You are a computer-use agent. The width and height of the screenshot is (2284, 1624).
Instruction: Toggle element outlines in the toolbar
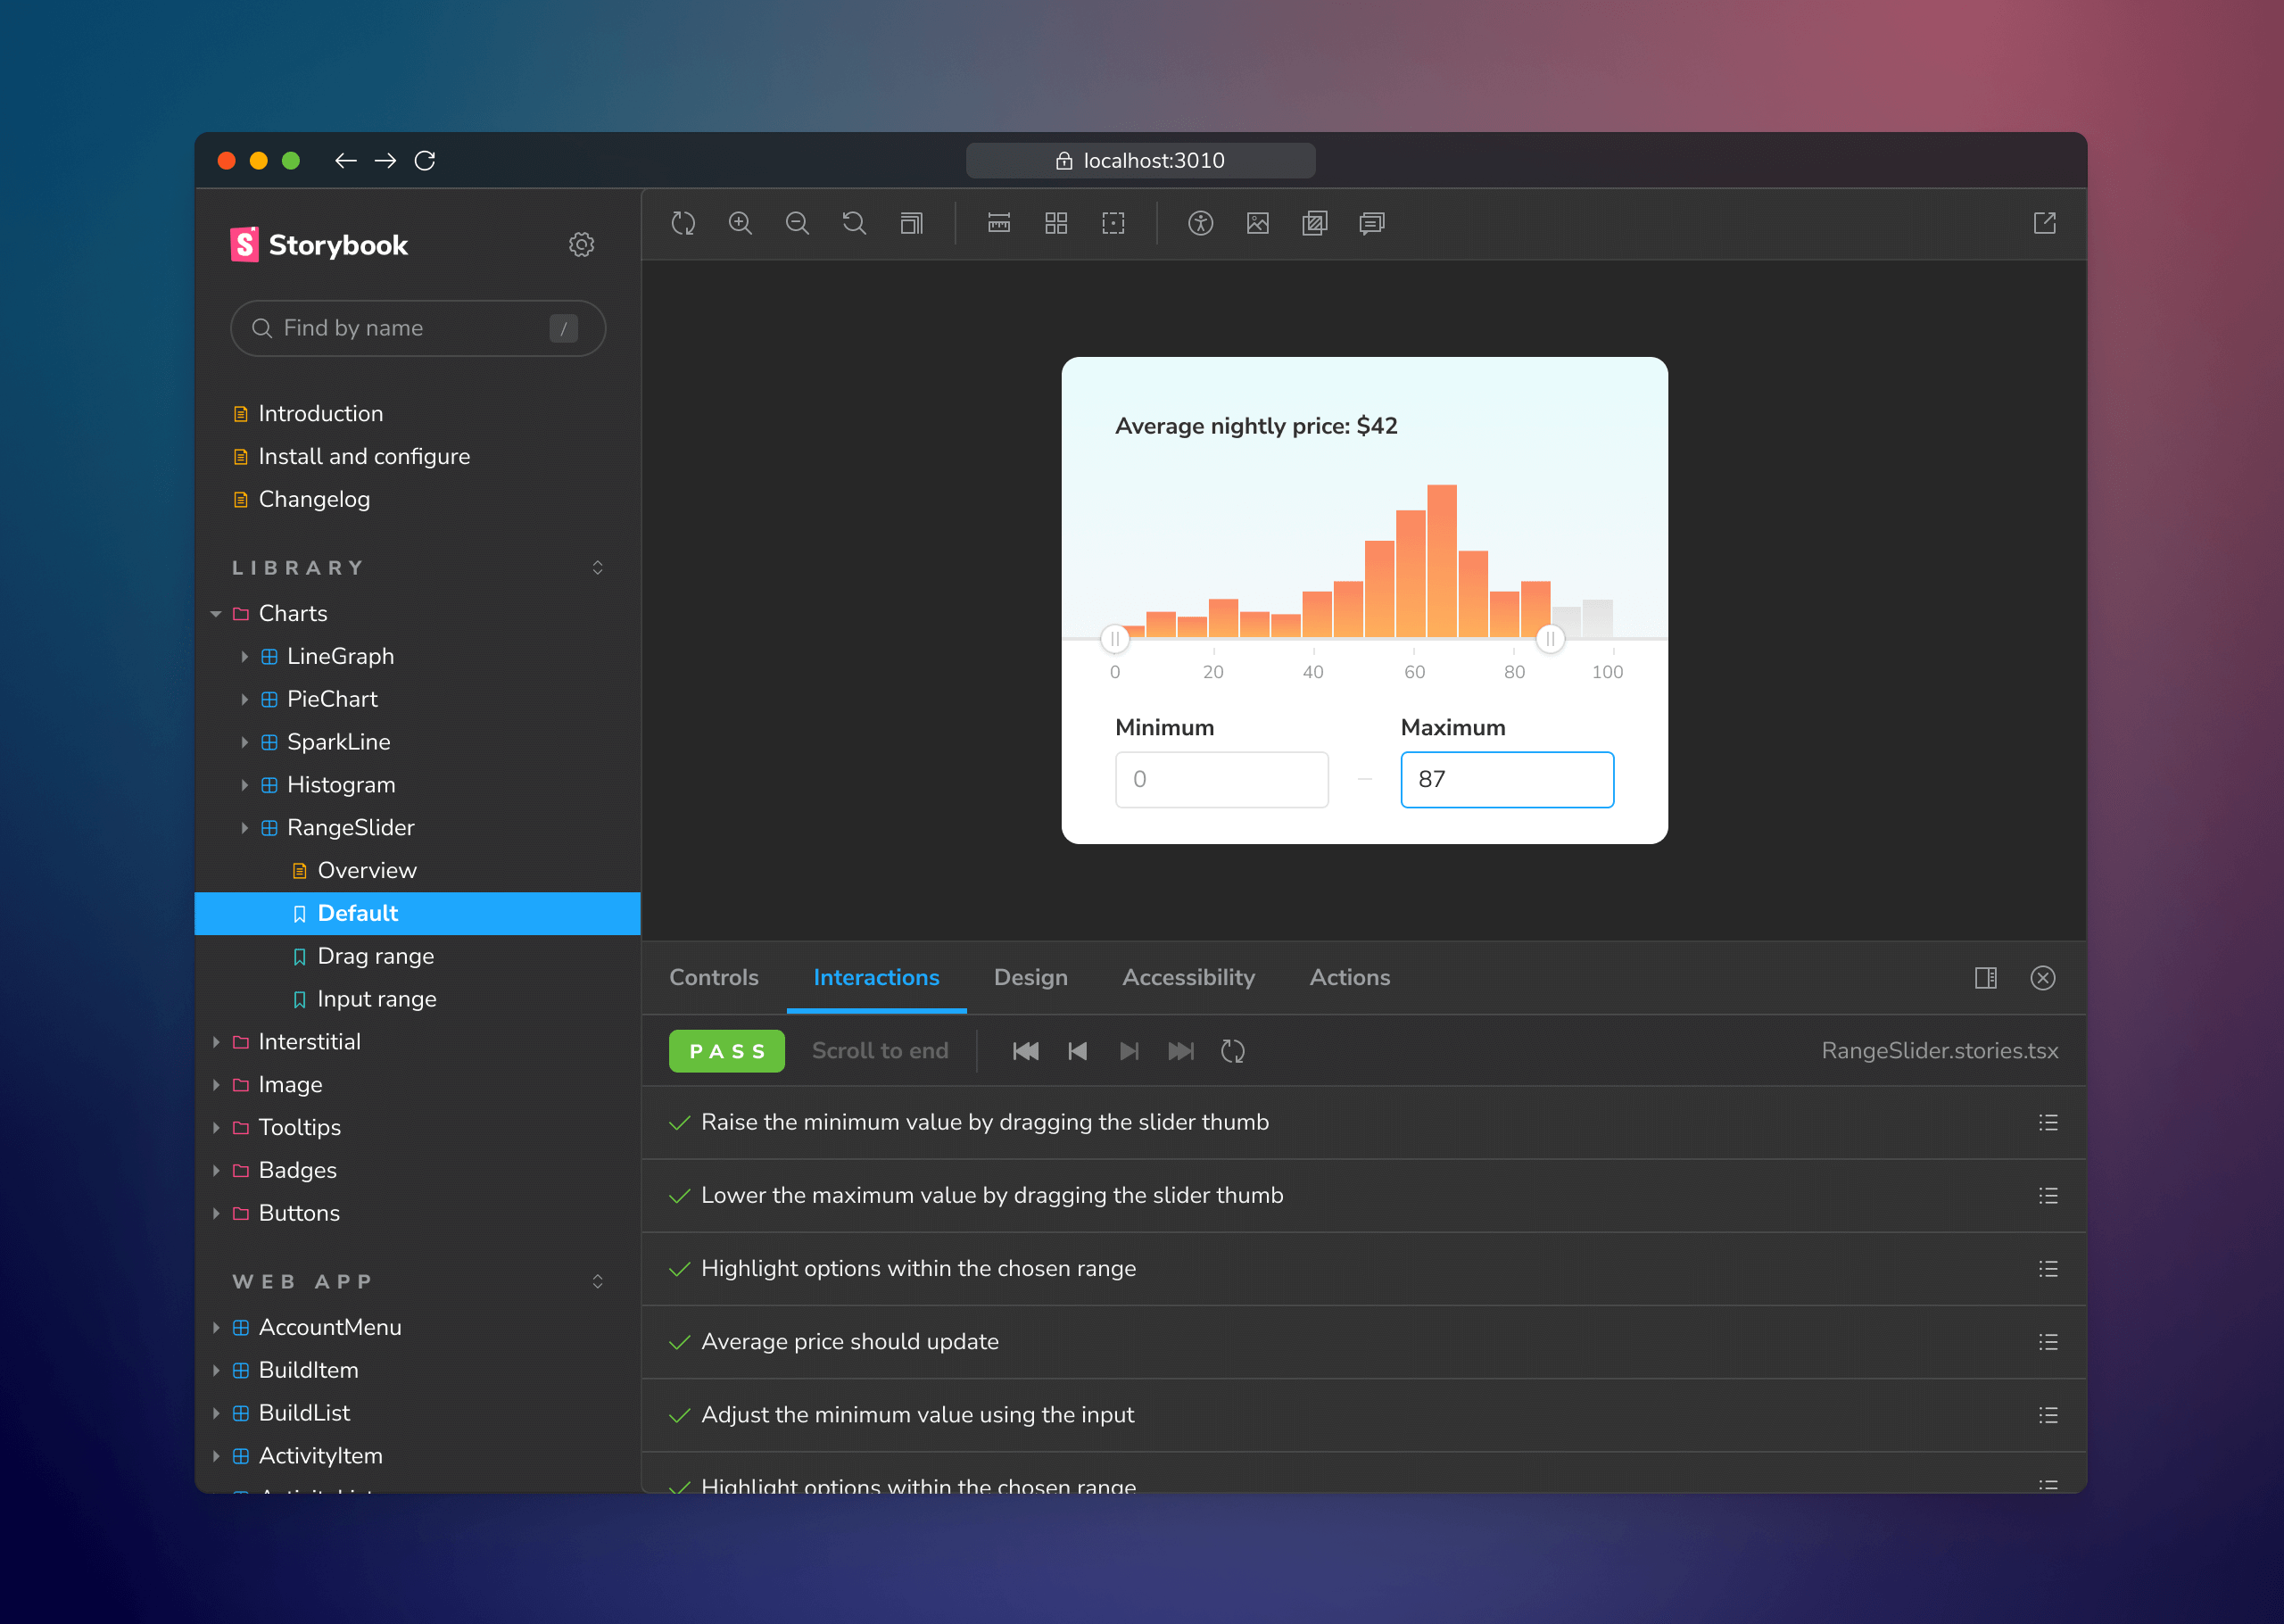(1113, 223)
